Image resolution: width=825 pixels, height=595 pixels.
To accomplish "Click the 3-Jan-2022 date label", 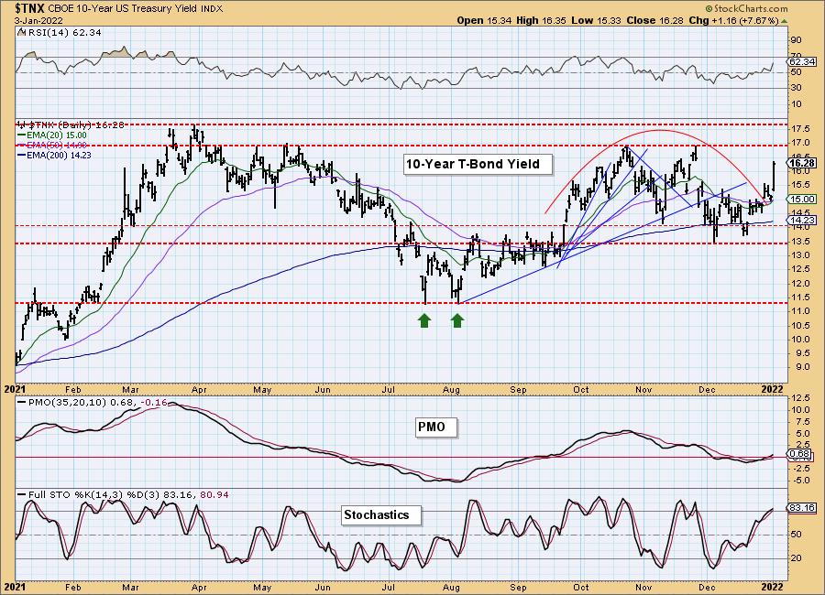I will coord(38,20).
